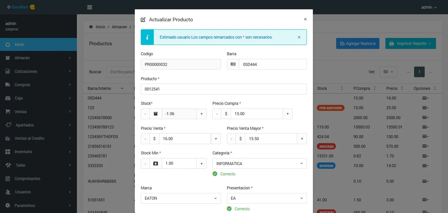
Task: Open the admin user menu
Action: point(429,7)
